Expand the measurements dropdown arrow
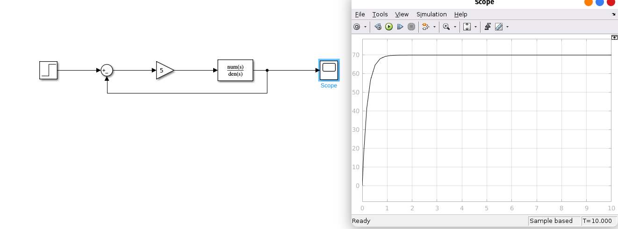 coord(507,27)
